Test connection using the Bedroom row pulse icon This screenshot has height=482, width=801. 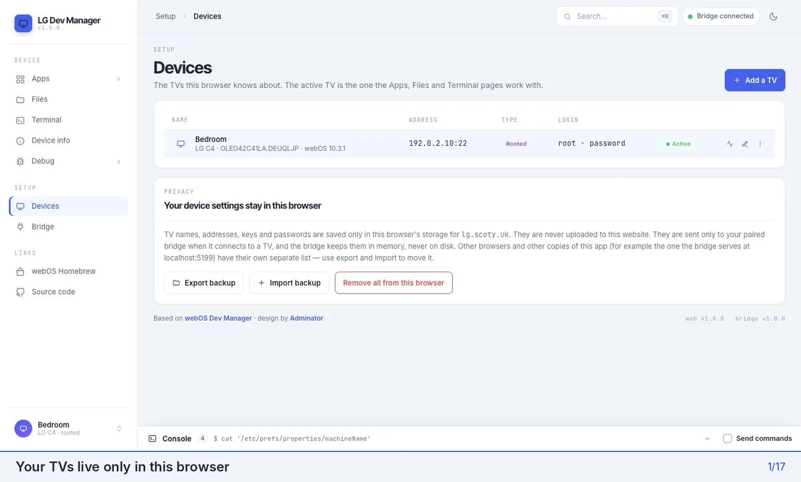[730, 144]
